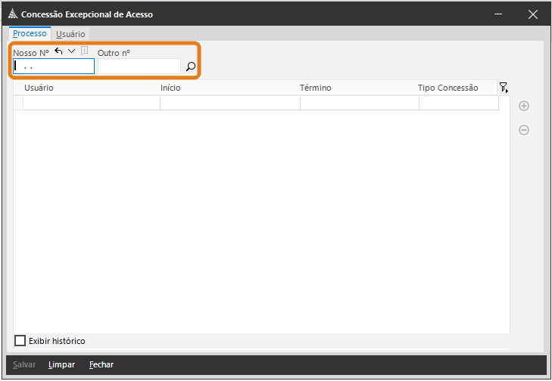
Task: Switch to the Usuário tab
Action: tap(70, 34)
